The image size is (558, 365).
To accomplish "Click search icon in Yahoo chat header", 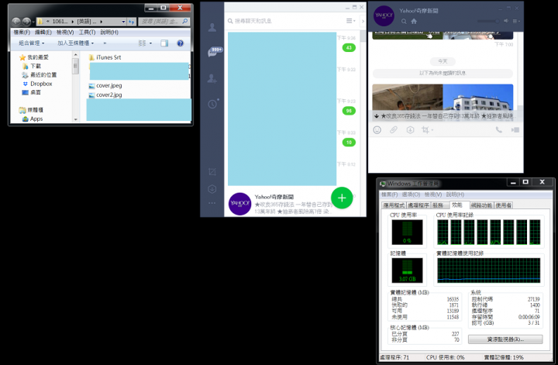I will pos(404,22).
